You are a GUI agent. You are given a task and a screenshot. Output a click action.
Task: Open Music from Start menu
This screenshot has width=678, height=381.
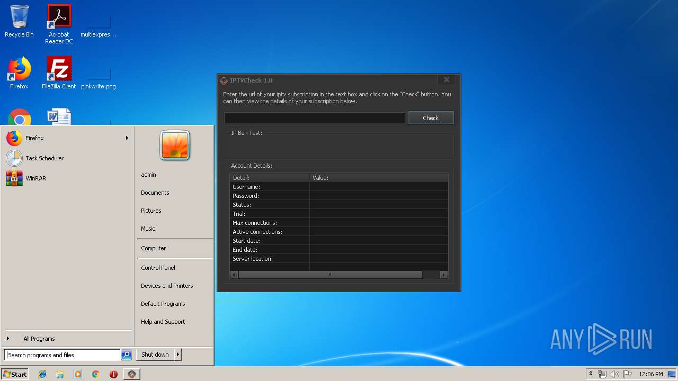pyautogui.click(x=148, y=229)
